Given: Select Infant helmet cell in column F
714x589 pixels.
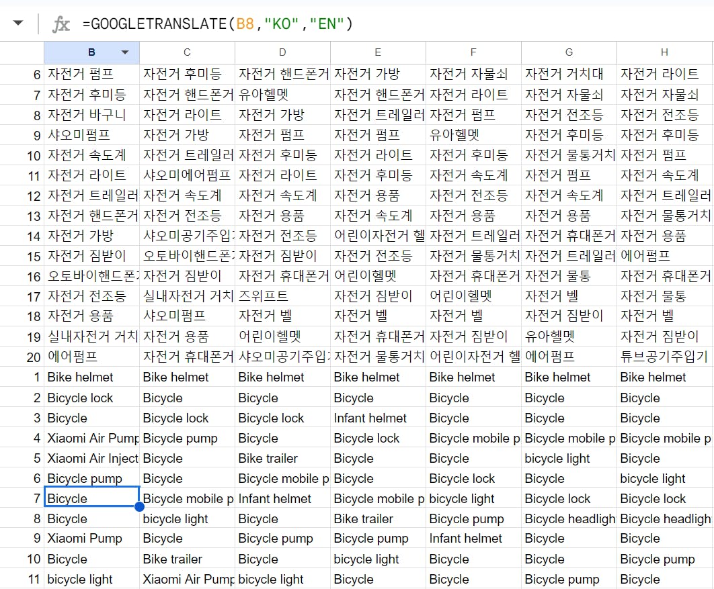Looking at the screenshot, I should pos(473,539).
